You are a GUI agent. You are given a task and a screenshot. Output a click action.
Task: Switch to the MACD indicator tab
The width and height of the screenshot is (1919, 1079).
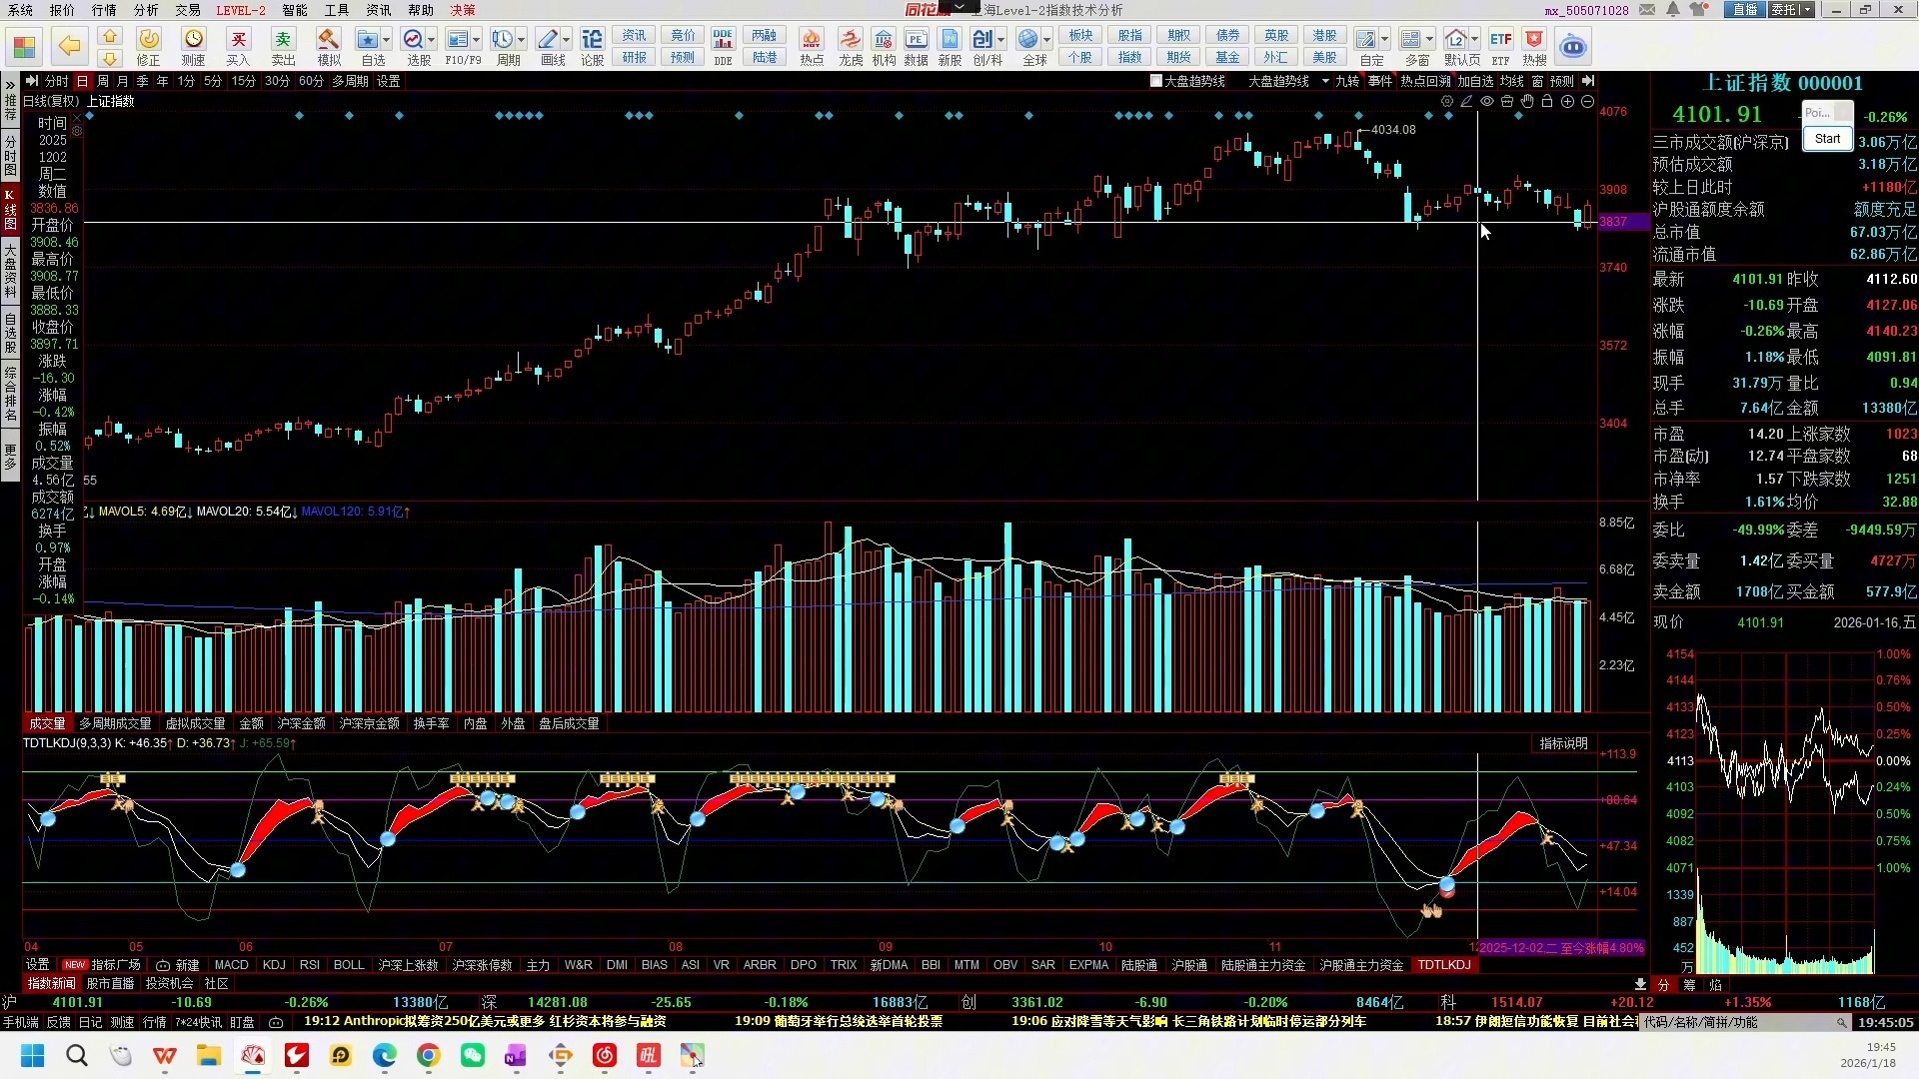[231, 965]
